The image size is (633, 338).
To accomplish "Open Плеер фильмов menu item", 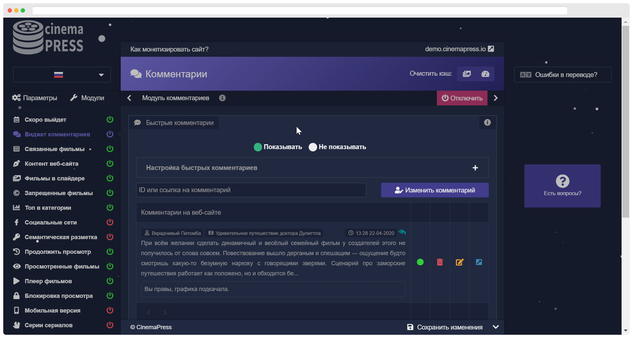I will 48,281.
